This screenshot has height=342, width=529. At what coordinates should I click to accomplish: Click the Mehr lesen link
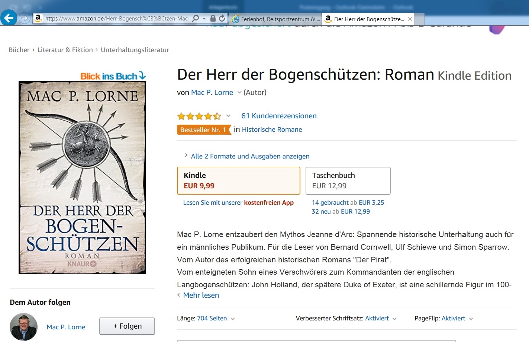click(201, 295)
